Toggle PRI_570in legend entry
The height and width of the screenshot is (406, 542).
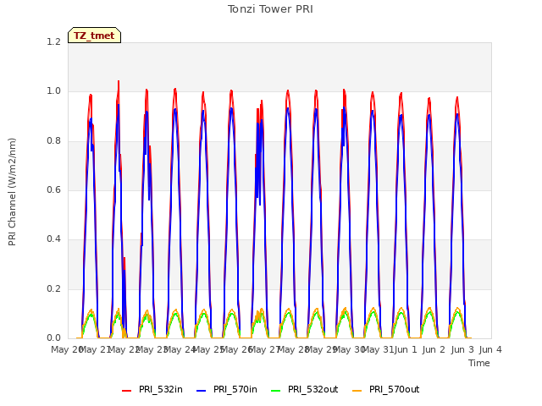[227, 389]
